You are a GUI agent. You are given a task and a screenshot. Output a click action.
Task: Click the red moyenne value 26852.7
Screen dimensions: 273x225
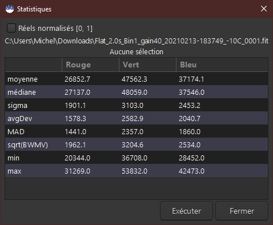tap(77, 79)
